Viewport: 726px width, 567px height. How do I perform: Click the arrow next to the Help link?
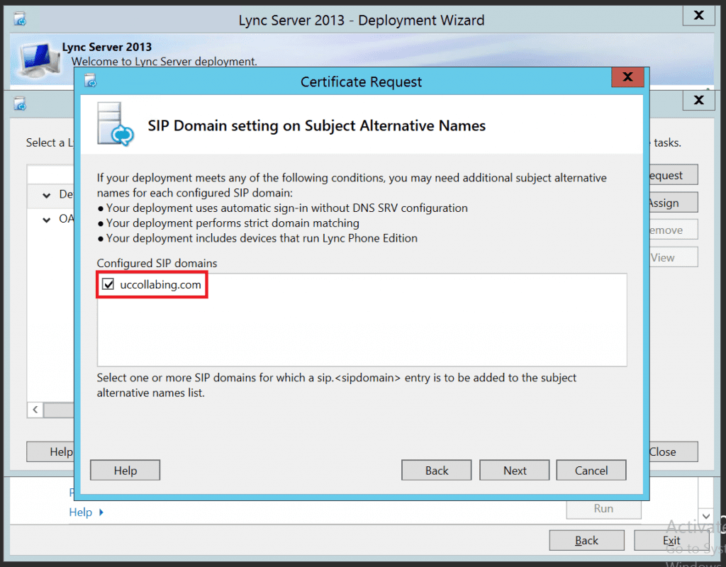click(101, 512)
